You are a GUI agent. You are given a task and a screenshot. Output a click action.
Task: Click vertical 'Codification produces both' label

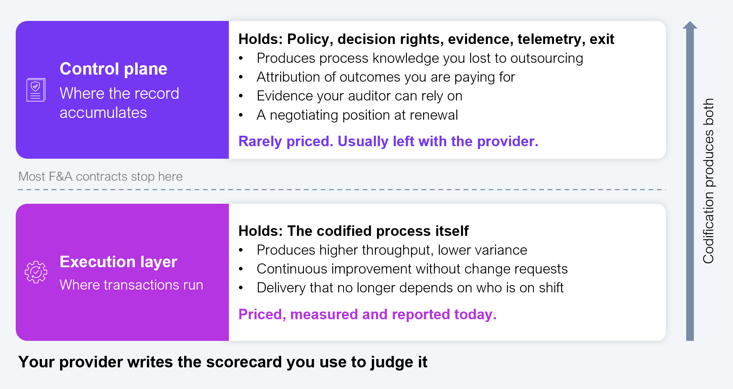click(x=709, y=181)
